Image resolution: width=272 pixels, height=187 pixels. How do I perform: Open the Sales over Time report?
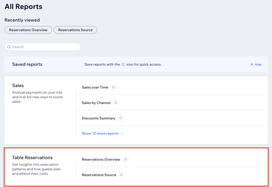click(95, 87)
